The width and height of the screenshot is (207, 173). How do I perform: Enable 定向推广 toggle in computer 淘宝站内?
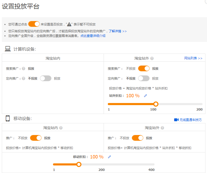tap(46, 78)
